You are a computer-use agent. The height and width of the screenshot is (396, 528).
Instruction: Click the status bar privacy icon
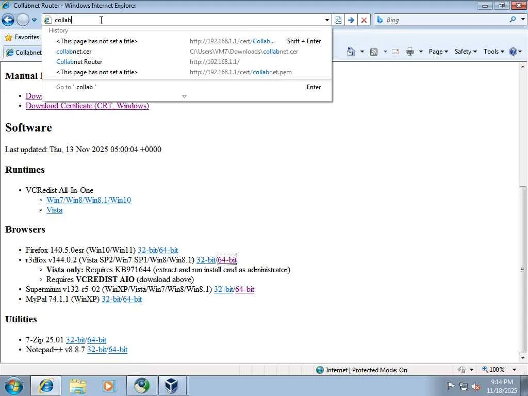click(461, 370)
